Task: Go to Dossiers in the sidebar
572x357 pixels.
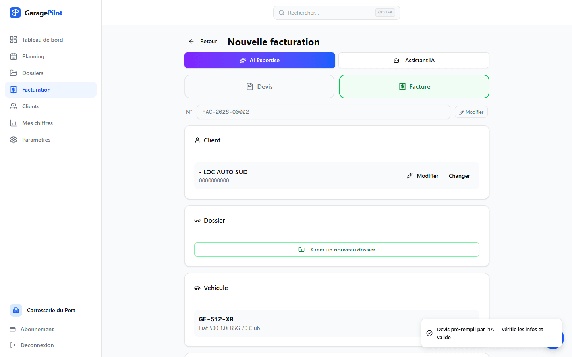Action: tap(50, 73)
